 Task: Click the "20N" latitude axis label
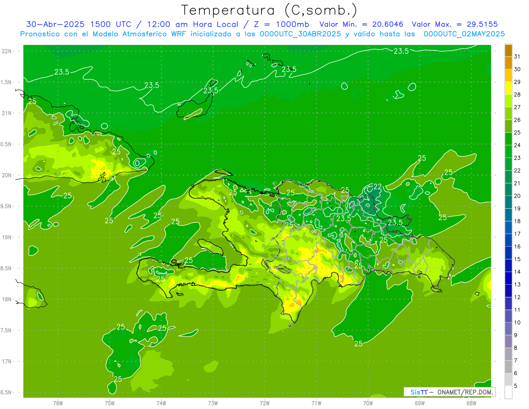[7, 175]
